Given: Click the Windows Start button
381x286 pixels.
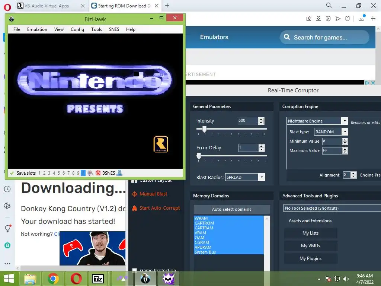Looking at the screenshot, I should click(9, 279).
